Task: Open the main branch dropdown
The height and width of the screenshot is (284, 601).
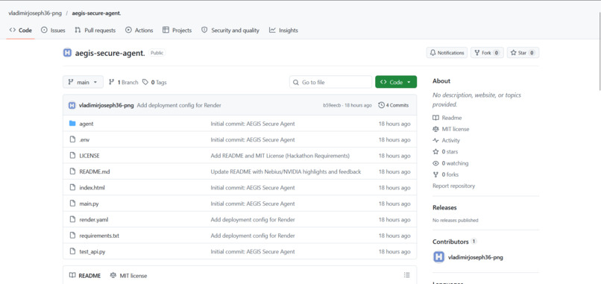Action: (x=84, y=82)
